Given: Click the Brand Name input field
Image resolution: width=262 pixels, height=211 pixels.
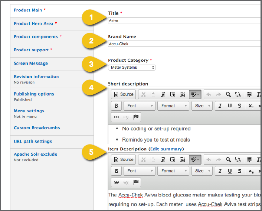Looking at the screenshot, I should [185, 44].
